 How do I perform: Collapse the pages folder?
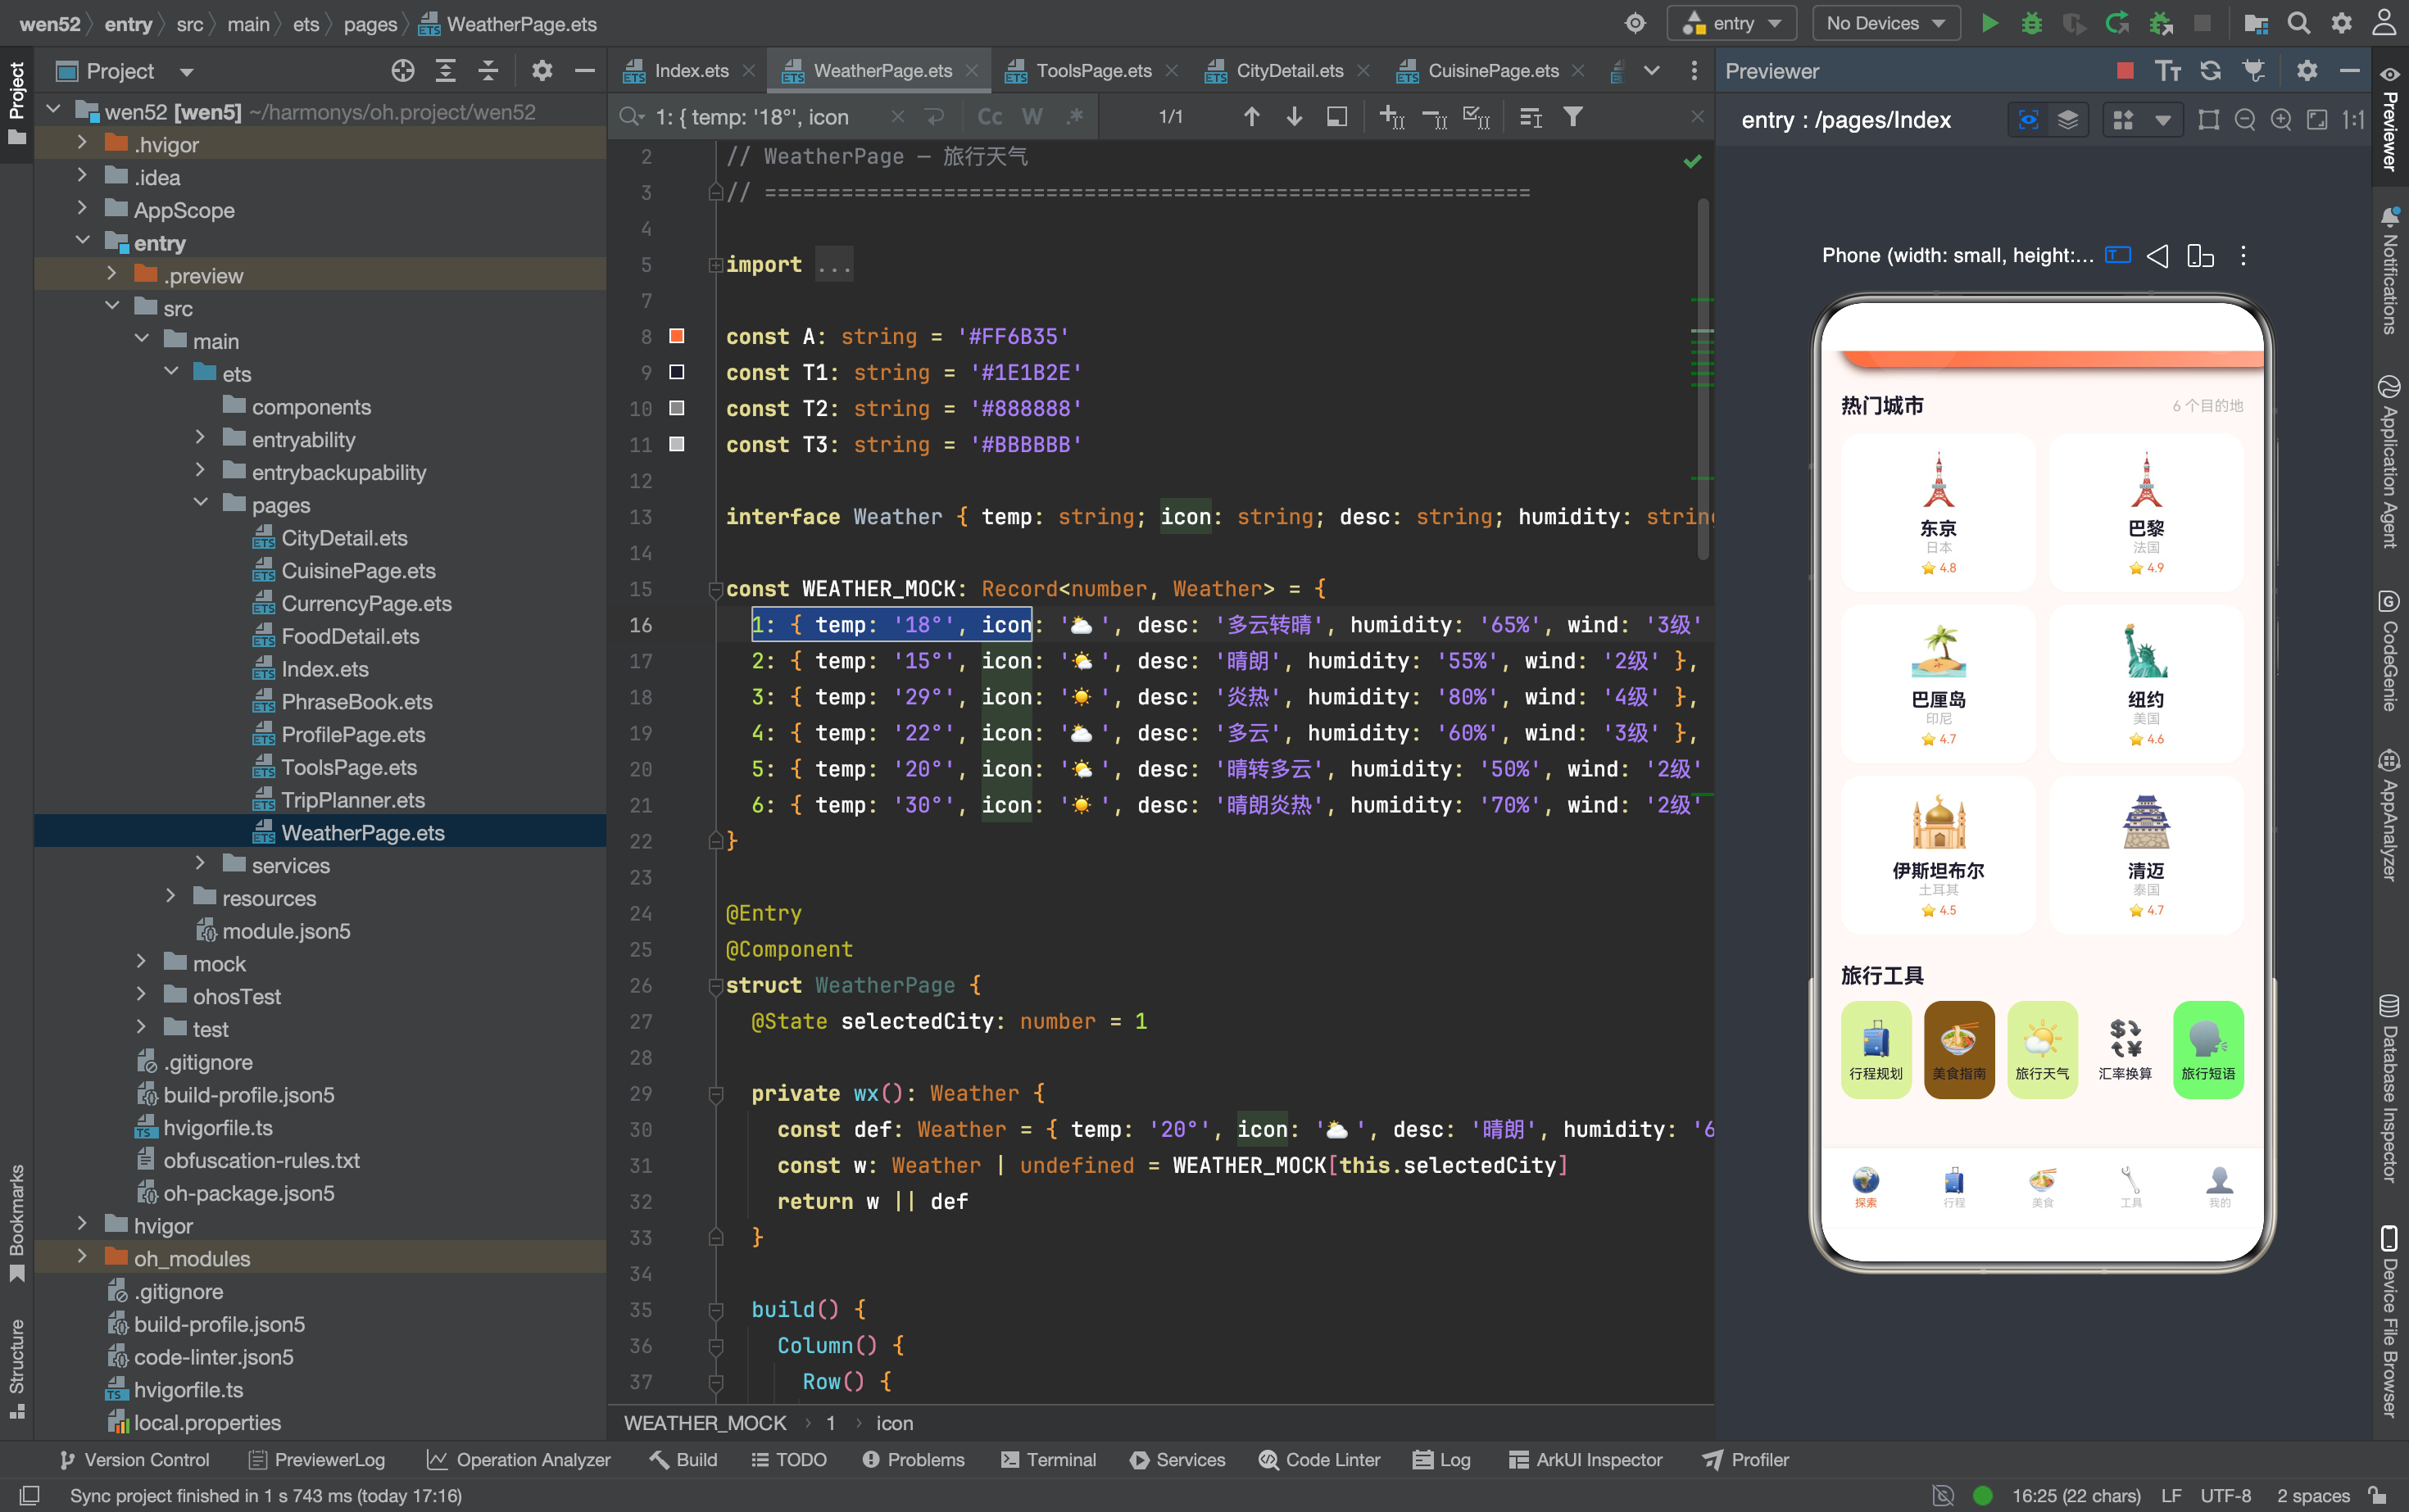coord(200,505)
